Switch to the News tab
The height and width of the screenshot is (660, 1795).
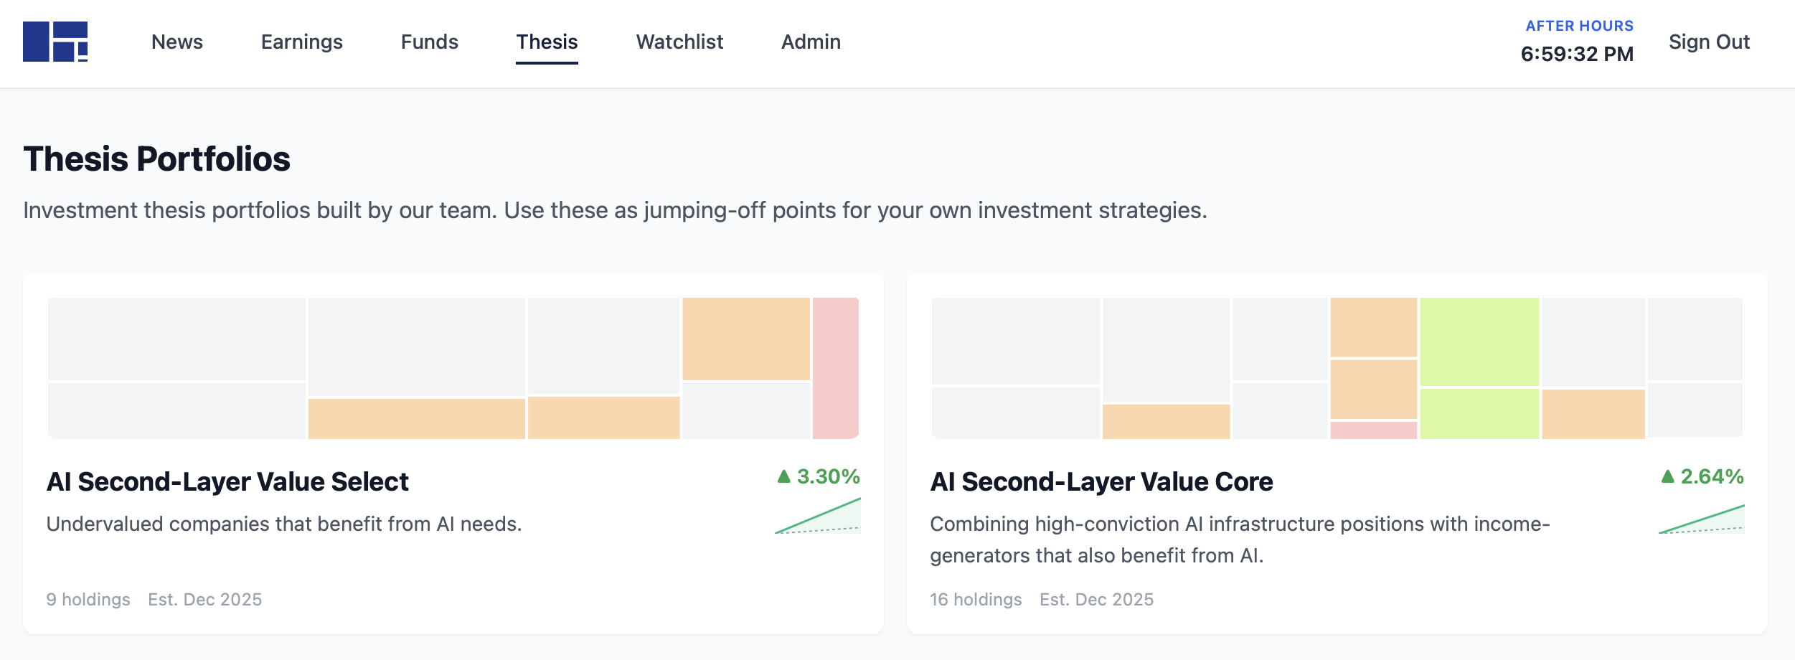point(176,43)
